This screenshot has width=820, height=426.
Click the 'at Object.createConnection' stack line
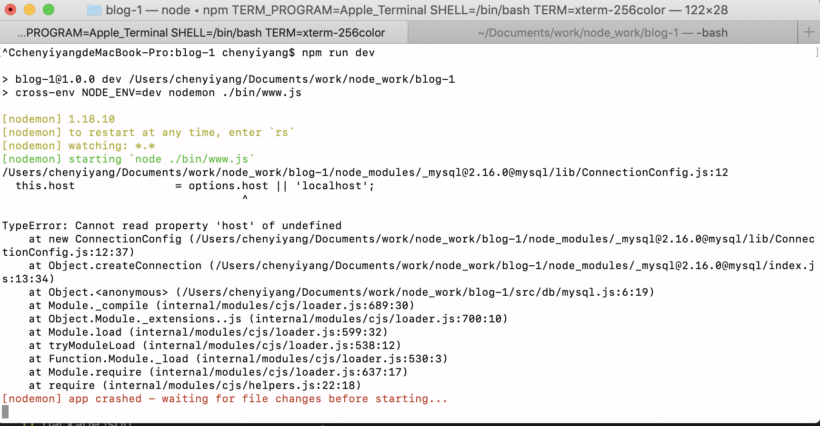pos(408,272)
